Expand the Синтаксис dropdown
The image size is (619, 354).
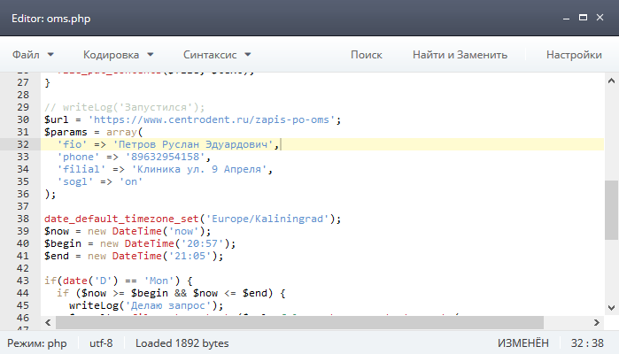pyautogui.click(x=217, y=54)
